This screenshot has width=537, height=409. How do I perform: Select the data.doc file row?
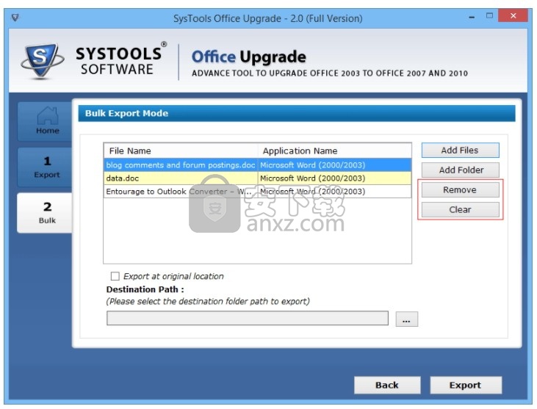(x=257, y=178)
